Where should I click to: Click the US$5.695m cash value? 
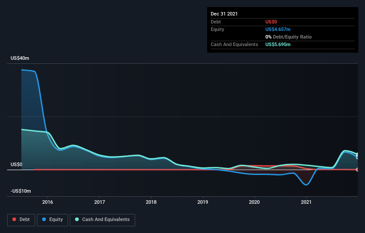[278, 44]
